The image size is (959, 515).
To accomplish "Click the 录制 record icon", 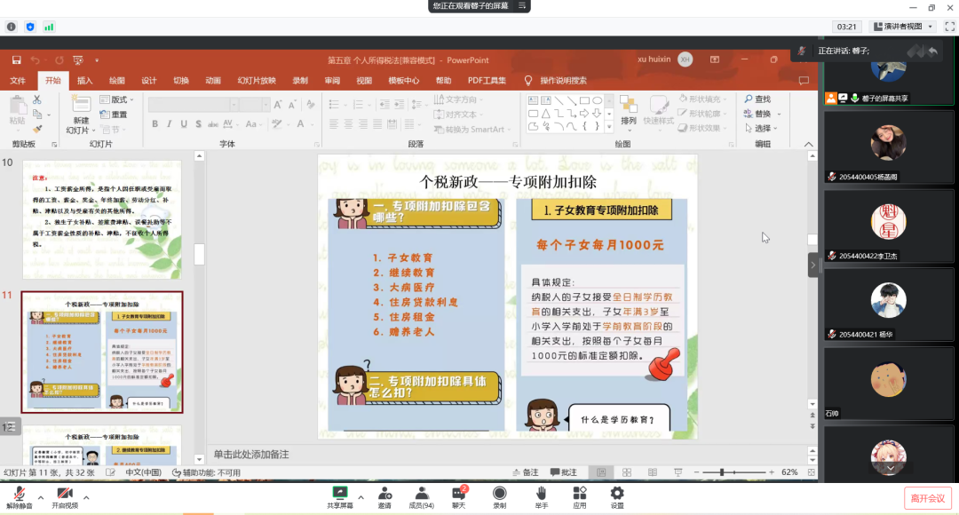I will point(499,493).
